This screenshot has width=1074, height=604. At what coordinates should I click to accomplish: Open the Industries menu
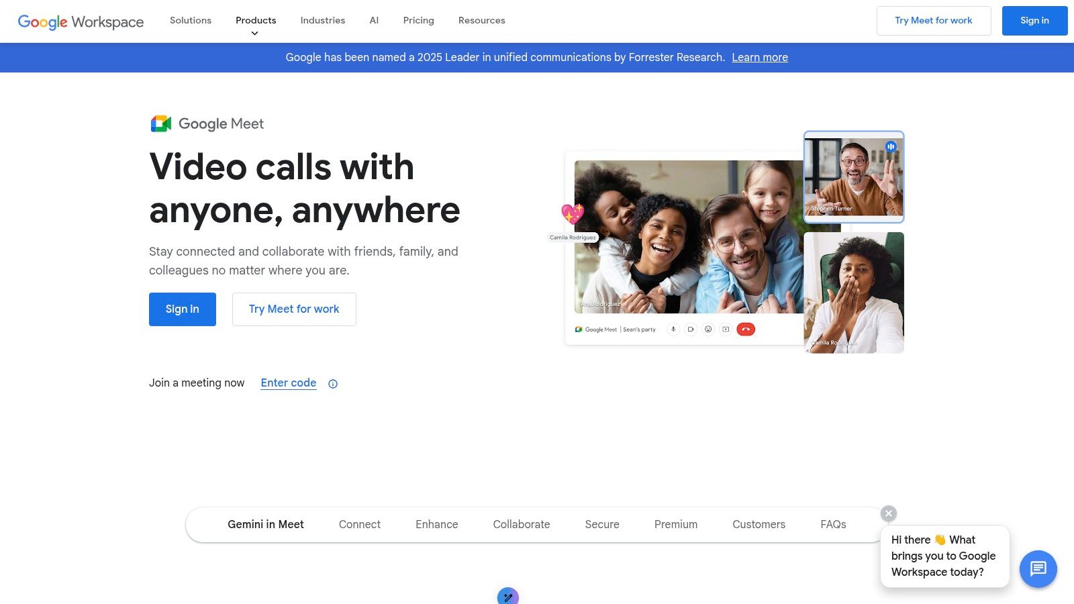pos(322,20)
